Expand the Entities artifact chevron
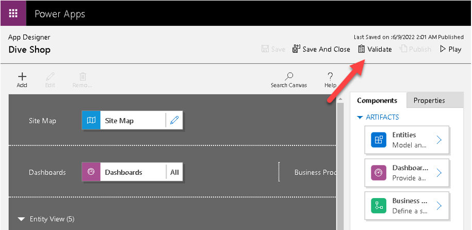This screenshot has width=472, height=230. [439, 140]
